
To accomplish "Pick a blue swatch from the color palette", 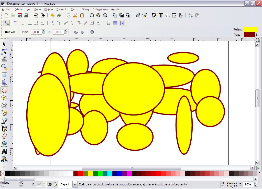I will pos(120,174).
